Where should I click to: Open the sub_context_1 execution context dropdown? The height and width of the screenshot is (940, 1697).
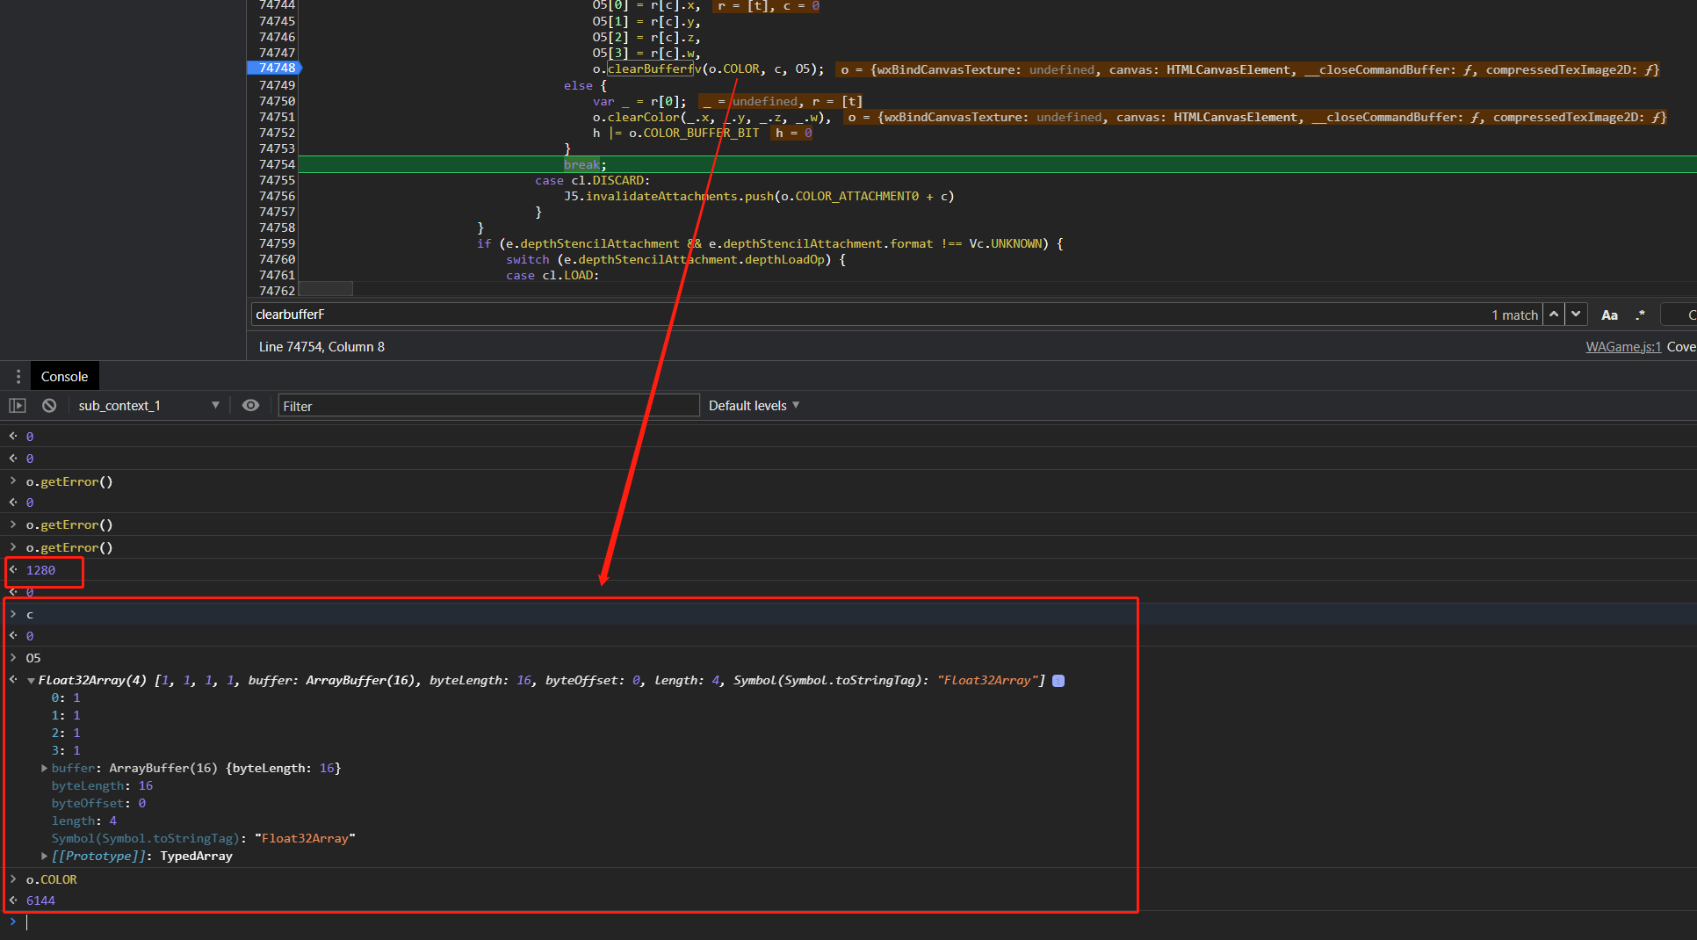(x=146, y=405)
